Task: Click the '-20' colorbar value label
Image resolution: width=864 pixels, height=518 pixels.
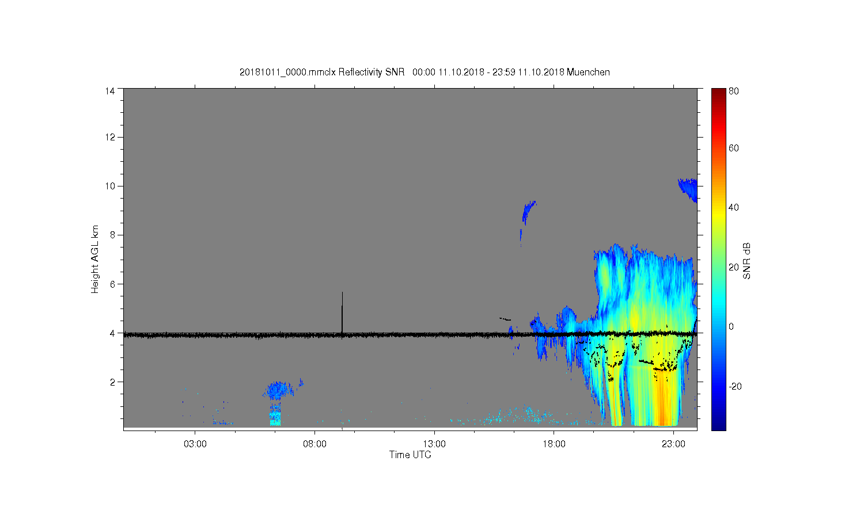Action: point(735,386)
